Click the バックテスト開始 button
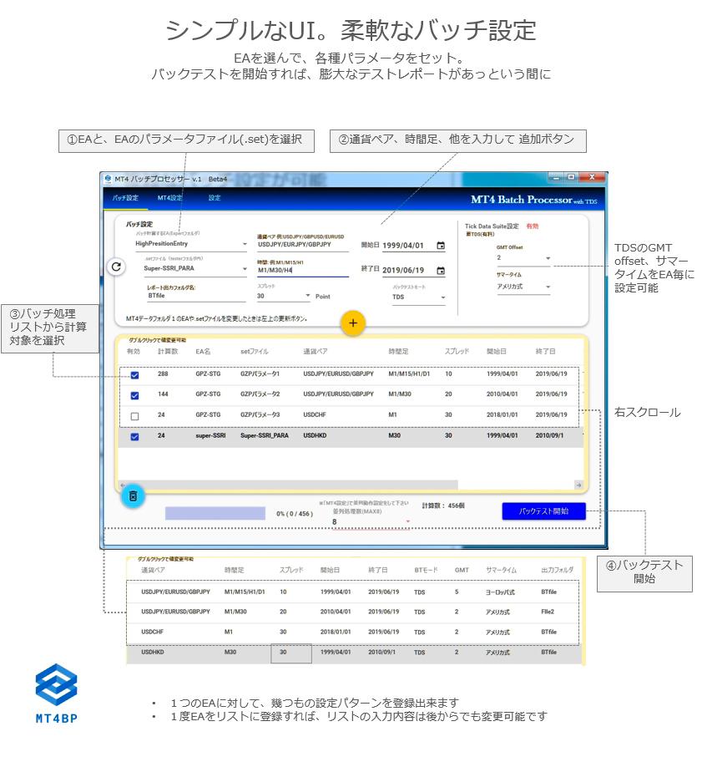 pos(544,511)
